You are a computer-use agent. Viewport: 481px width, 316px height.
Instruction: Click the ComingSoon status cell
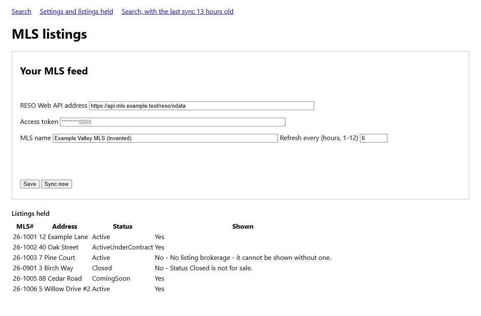click(x=111, y=279)
